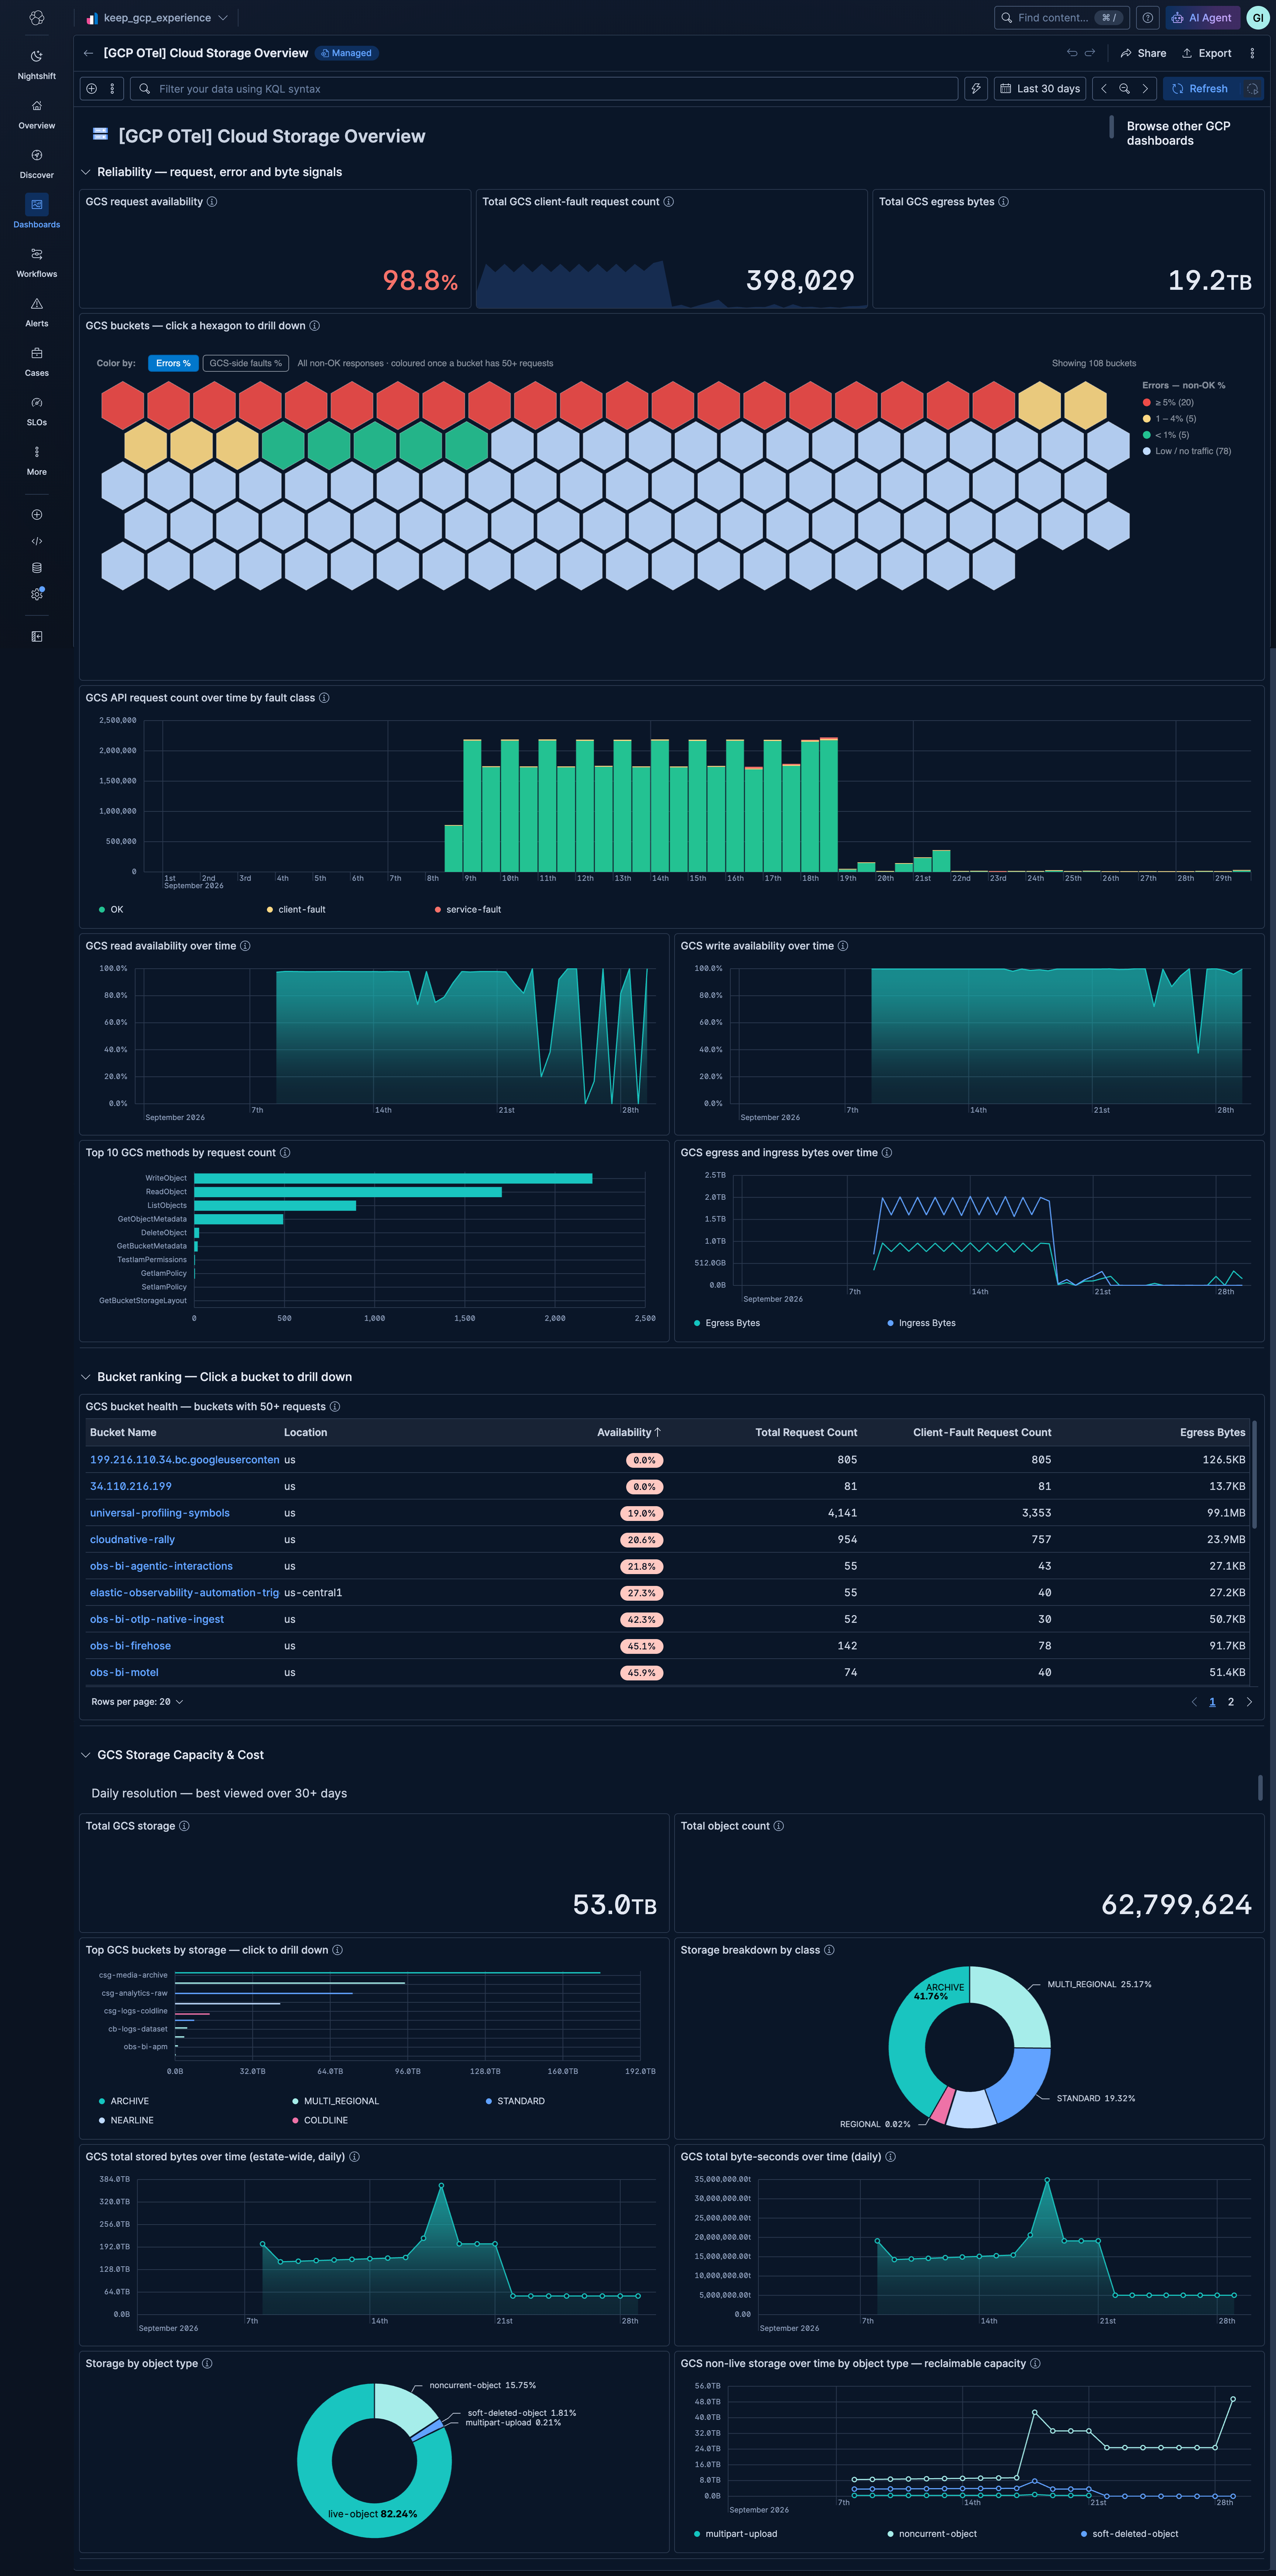Select the GCS-side faults % color-by option

click(x=245, y=363)
